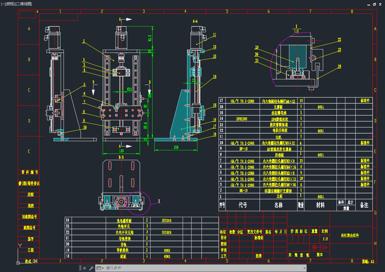
Task: Select the section view label "A-A"
Action: tap(195, 21)
